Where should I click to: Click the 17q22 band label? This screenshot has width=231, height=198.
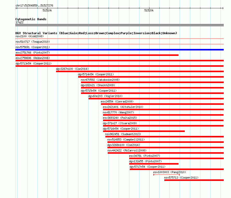19,22
